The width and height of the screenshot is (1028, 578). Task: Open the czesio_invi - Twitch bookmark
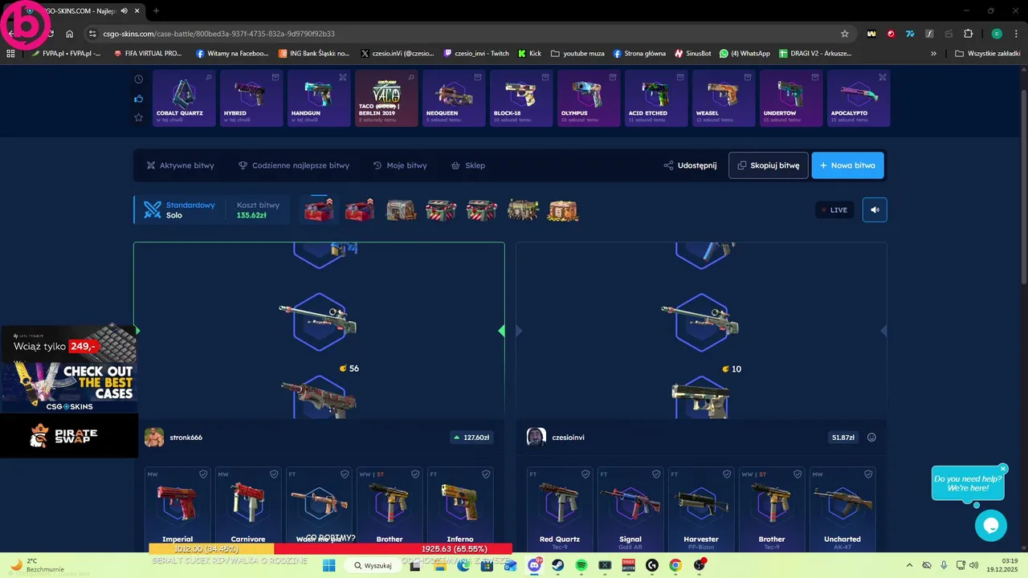(x=475, y=54)
